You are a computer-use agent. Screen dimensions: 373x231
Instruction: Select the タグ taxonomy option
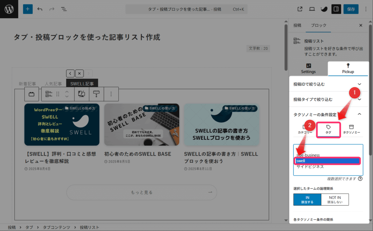[x=328, y=130]
